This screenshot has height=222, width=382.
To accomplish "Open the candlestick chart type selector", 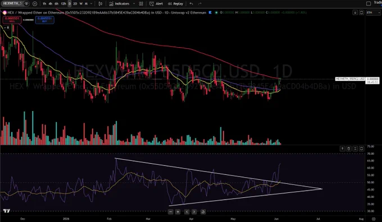I will point(100,4).
